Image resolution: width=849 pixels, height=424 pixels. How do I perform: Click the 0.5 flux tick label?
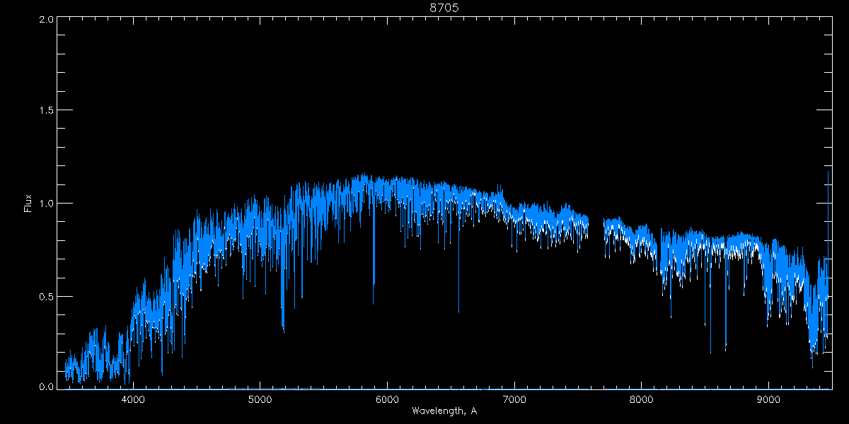click(x=44, y=296)
